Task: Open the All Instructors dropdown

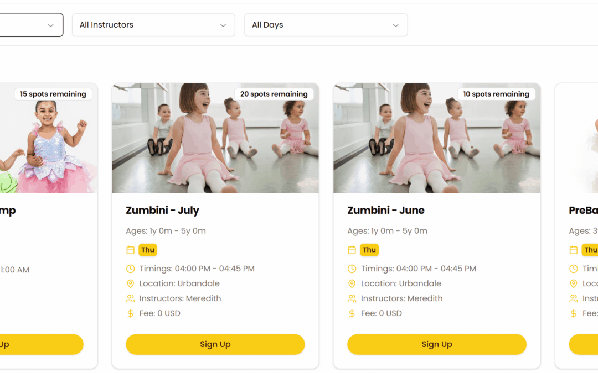Action: pos(153,25)
